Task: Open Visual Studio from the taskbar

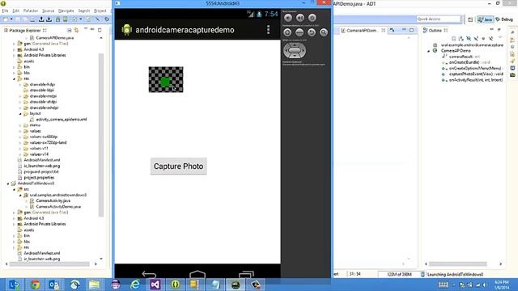Action: pos(155,285)
